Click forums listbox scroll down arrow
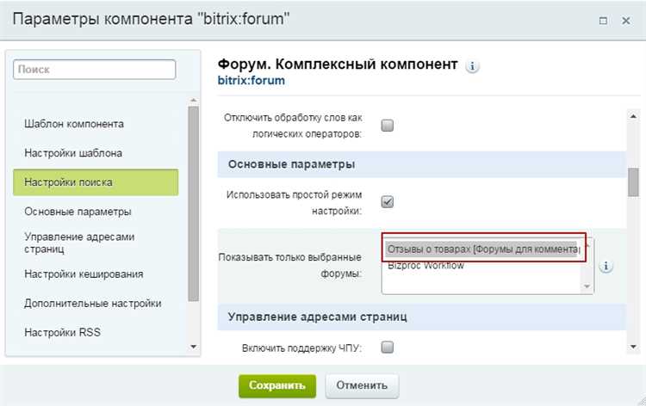This screenshot has height=406, width=646. point(587,286)
